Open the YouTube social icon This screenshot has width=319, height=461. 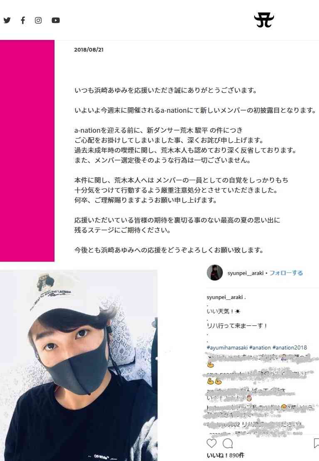pos(56,20)
